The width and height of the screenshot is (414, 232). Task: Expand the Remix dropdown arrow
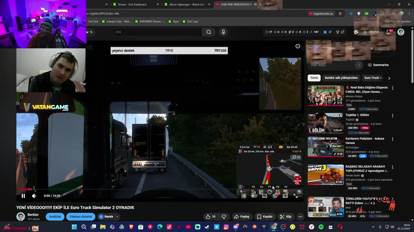[x=117, y=217]
